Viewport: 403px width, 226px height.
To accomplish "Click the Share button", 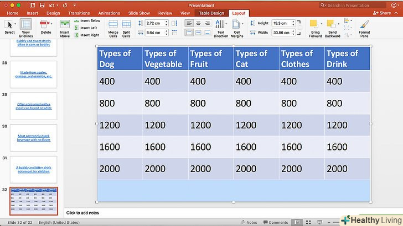I will click(x=381, y=13).
